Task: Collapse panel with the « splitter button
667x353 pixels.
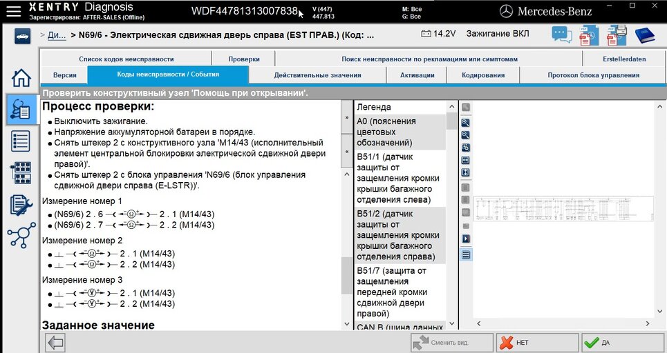Action: click(347, 152)
